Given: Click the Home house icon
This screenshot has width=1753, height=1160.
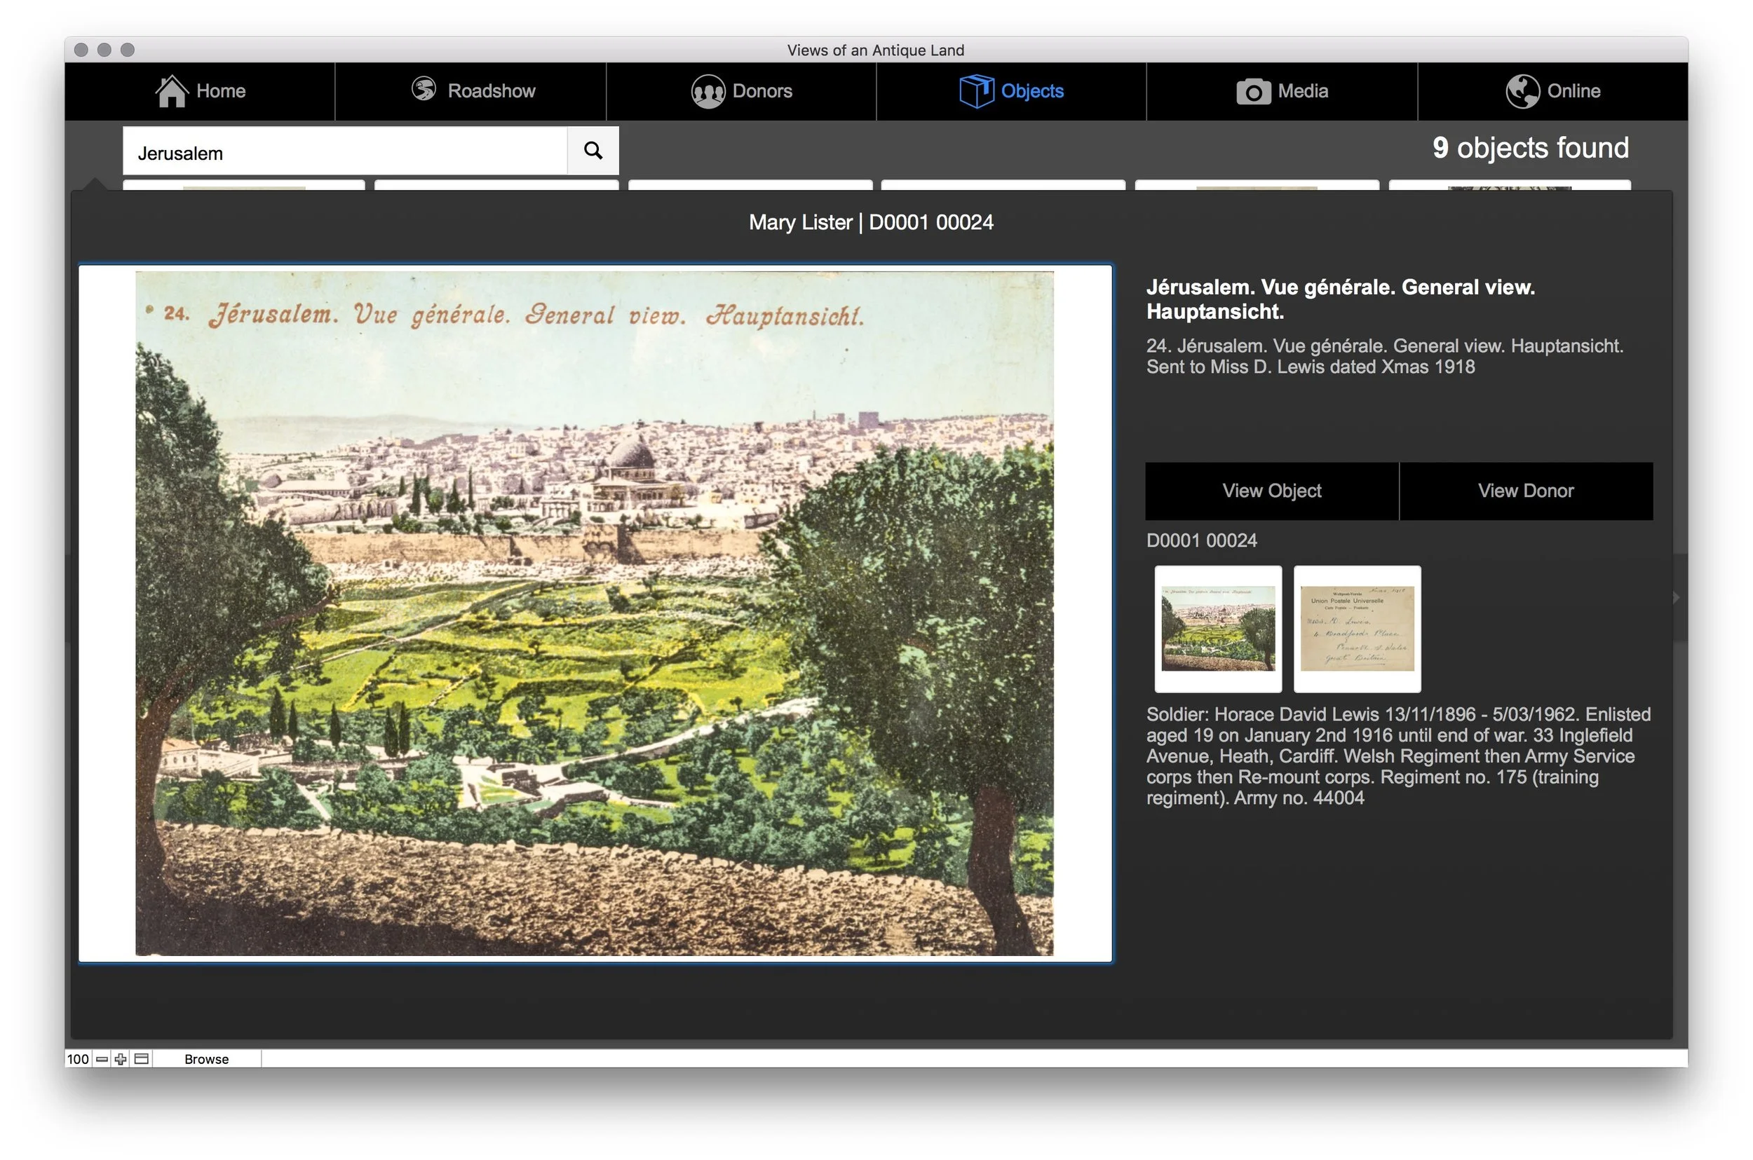Looking at the screenshot, I should [171, 91].
